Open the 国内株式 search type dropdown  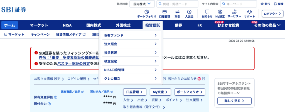[142, 4]
